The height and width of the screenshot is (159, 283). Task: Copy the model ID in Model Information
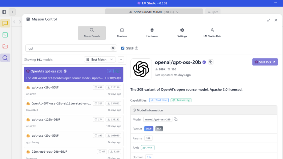(x=176, y=119)
